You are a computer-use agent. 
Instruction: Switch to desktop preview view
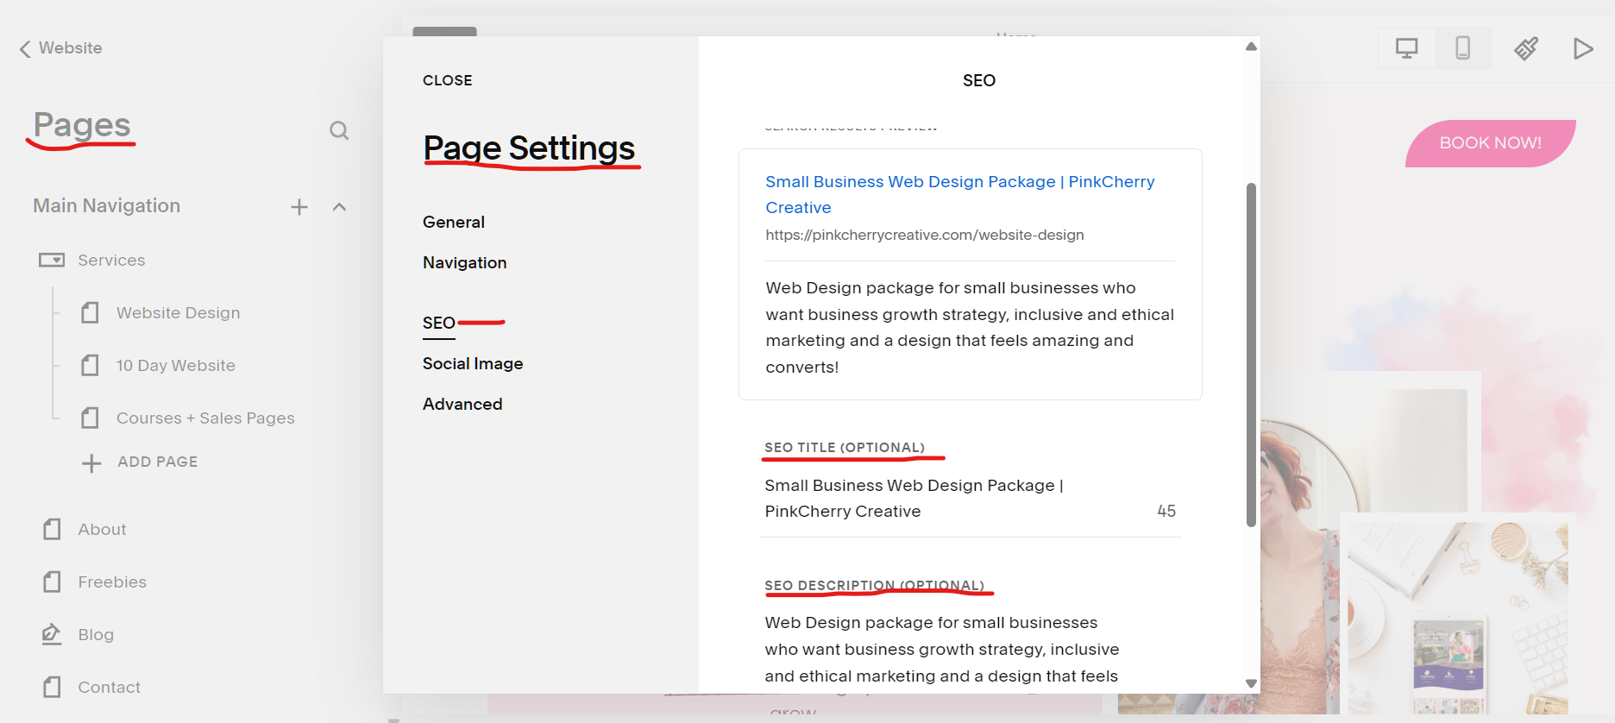click(1407, 48)
